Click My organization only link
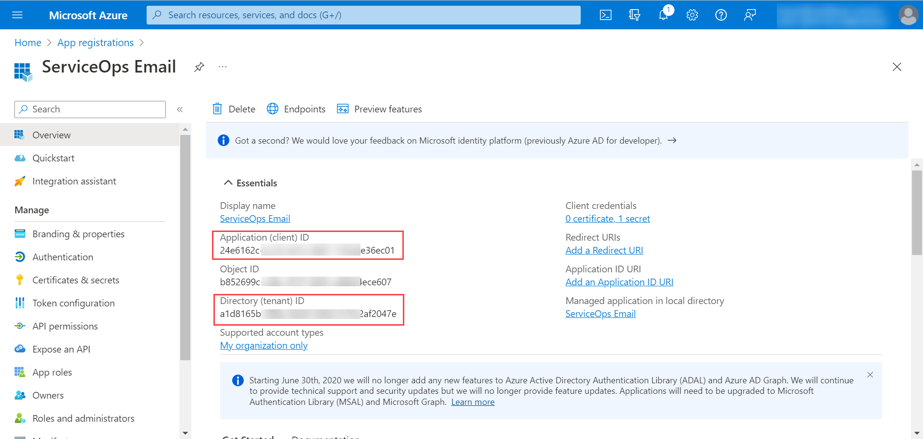The height and width of the screenshot is (439, 923). click(263, 345)
